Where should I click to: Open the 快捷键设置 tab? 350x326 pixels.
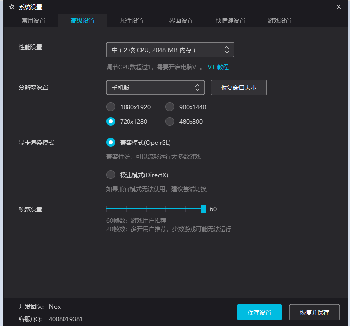(230, 21)
